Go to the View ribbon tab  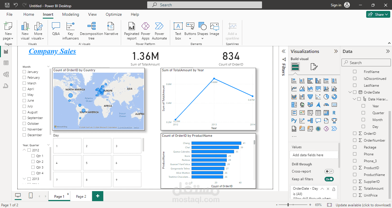(92, 14)
